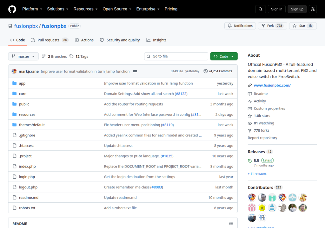325x228 pixels.
Task: Click the first contributor avatar
Action: pyautogui.click(x=252, y=198)
